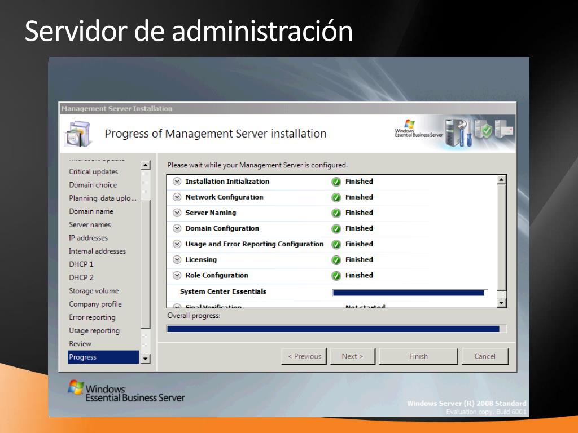Click step list scrollbar up arrow
The width and height of the screenshot is (578, 433).
[x=146, y=165]
